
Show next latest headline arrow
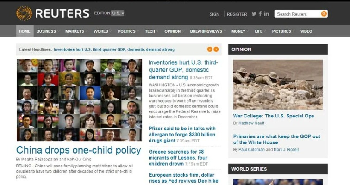[216, 49]
